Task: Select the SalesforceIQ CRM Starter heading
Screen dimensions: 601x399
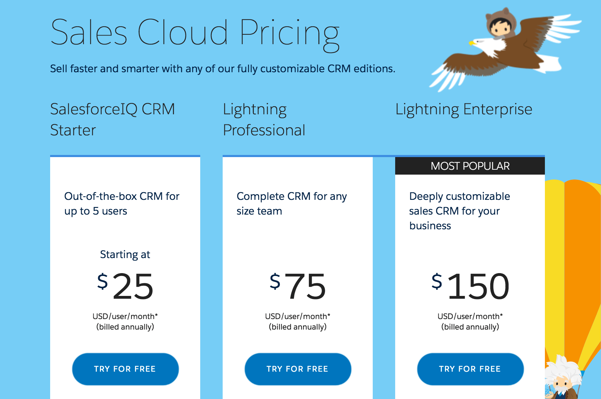Action: pyautogui.click(x=113, y=120)
